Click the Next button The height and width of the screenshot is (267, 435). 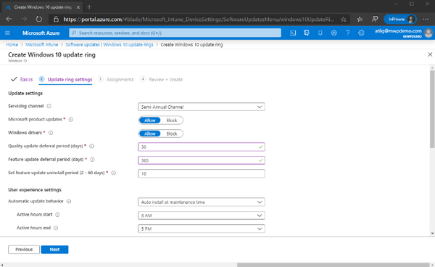click(x=54, y=250)
